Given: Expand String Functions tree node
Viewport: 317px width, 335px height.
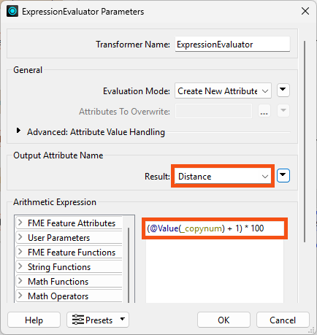Looking at the screenshot, I should click(x=20, y=266).
